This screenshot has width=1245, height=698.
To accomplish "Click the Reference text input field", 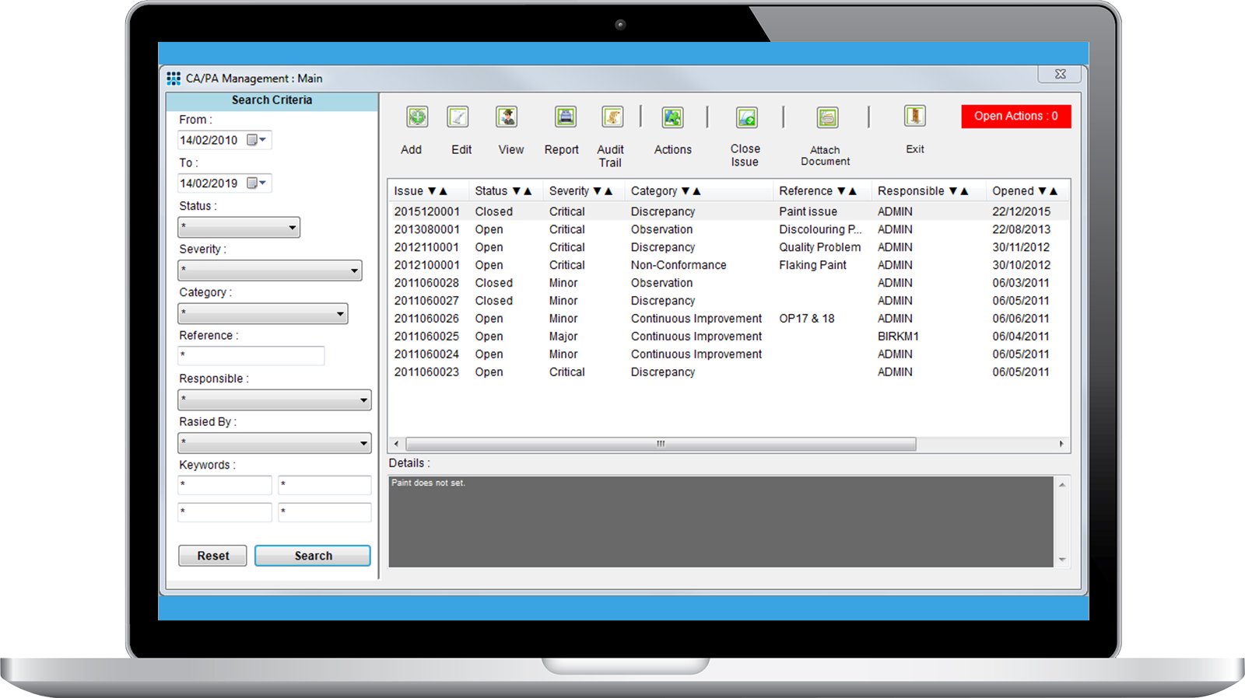I will click(x=251, y=356).
